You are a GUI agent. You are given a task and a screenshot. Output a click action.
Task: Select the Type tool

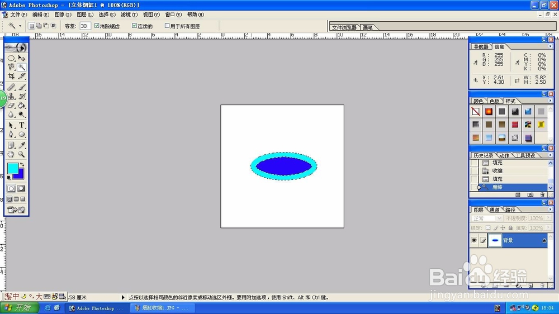22,125
